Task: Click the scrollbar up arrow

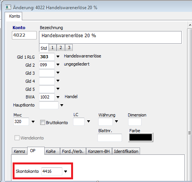Action: coord(190,25)
